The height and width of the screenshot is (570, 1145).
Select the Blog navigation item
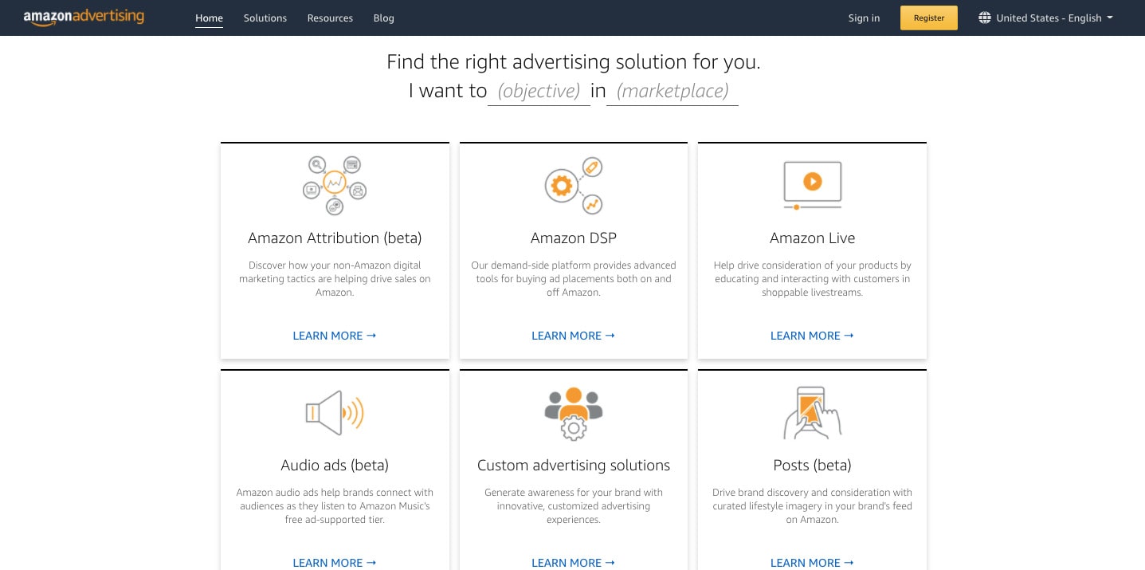(x=383, y=18)
